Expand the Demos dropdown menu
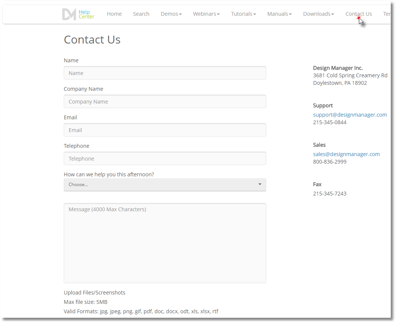This screenshot has width=396, height=323. point(171,14)
